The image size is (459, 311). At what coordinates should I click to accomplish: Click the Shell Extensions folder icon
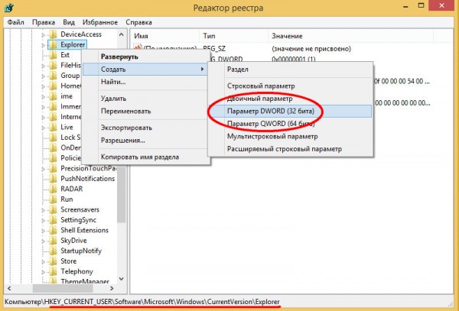52,230
